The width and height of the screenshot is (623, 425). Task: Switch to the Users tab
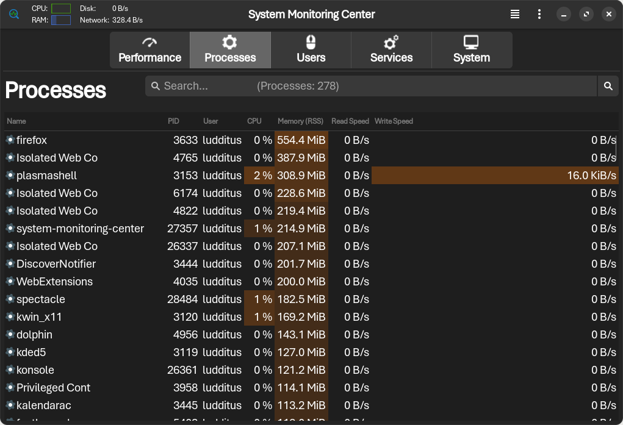[311, 50]
